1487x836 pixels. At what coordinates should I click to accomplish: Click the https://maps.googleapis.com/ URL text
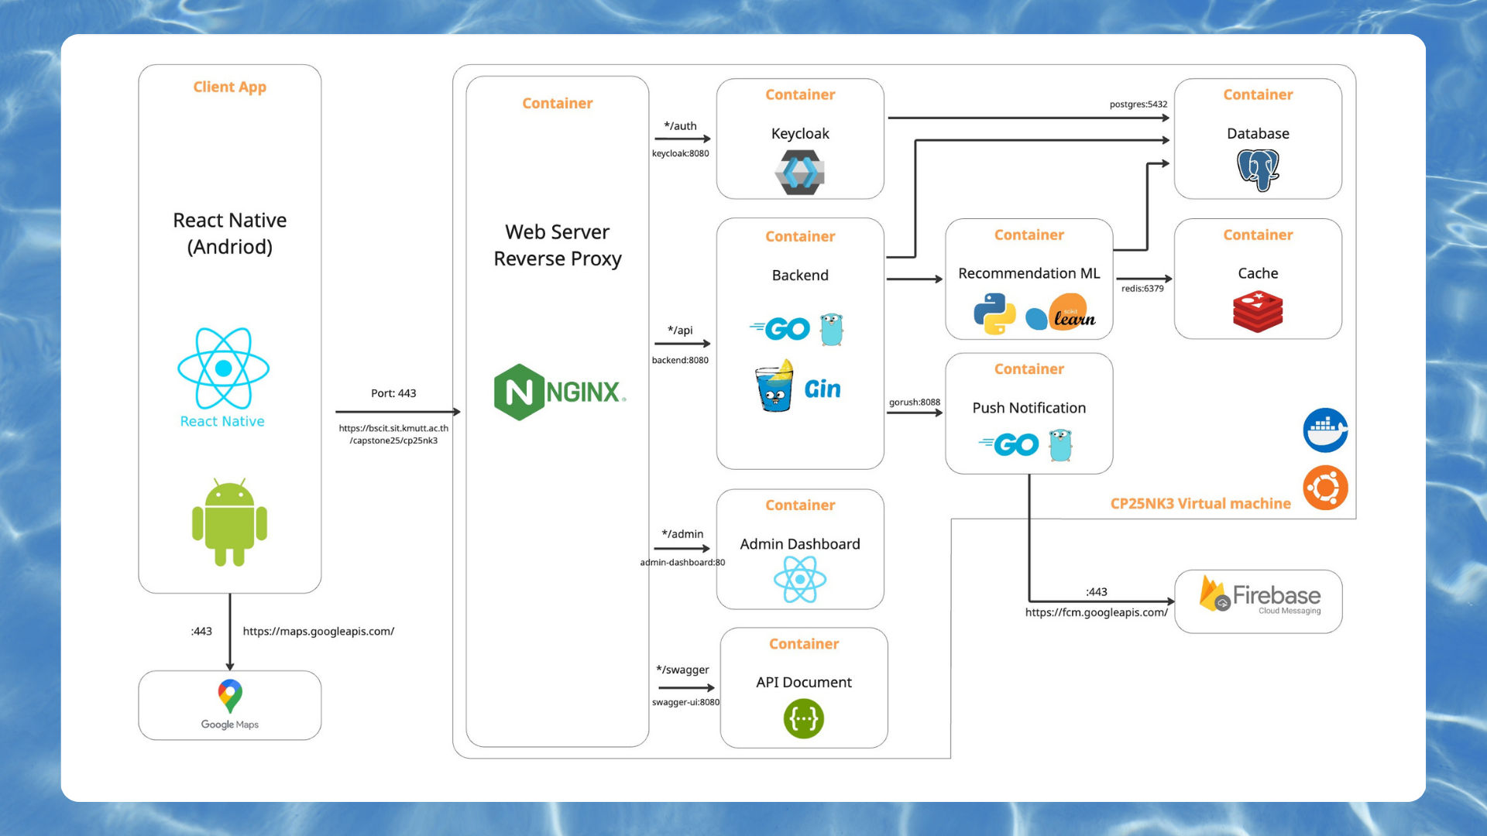318,631
